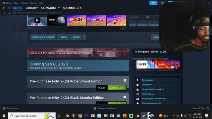This screenshot has height=119, width=212.
Task: Move thumbnail strip left with the arrow
Action: 30,28
